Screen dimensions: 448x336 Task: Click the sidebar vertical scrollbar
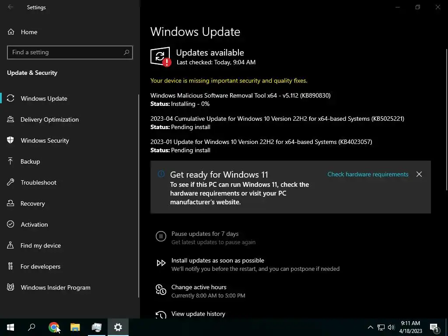[139, 196]
